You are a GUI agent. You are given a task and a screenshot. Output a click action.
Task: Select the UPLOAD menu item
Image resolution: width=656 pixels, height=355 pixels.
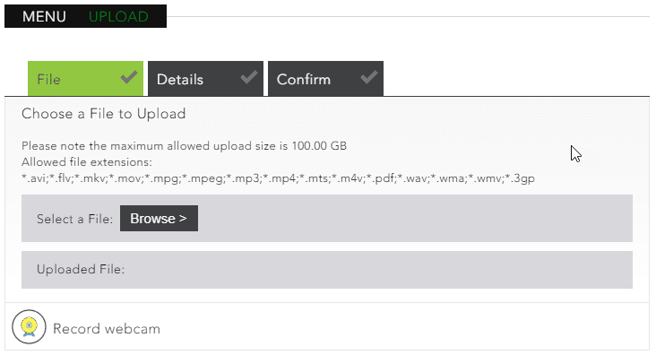(x=118, y=17)
